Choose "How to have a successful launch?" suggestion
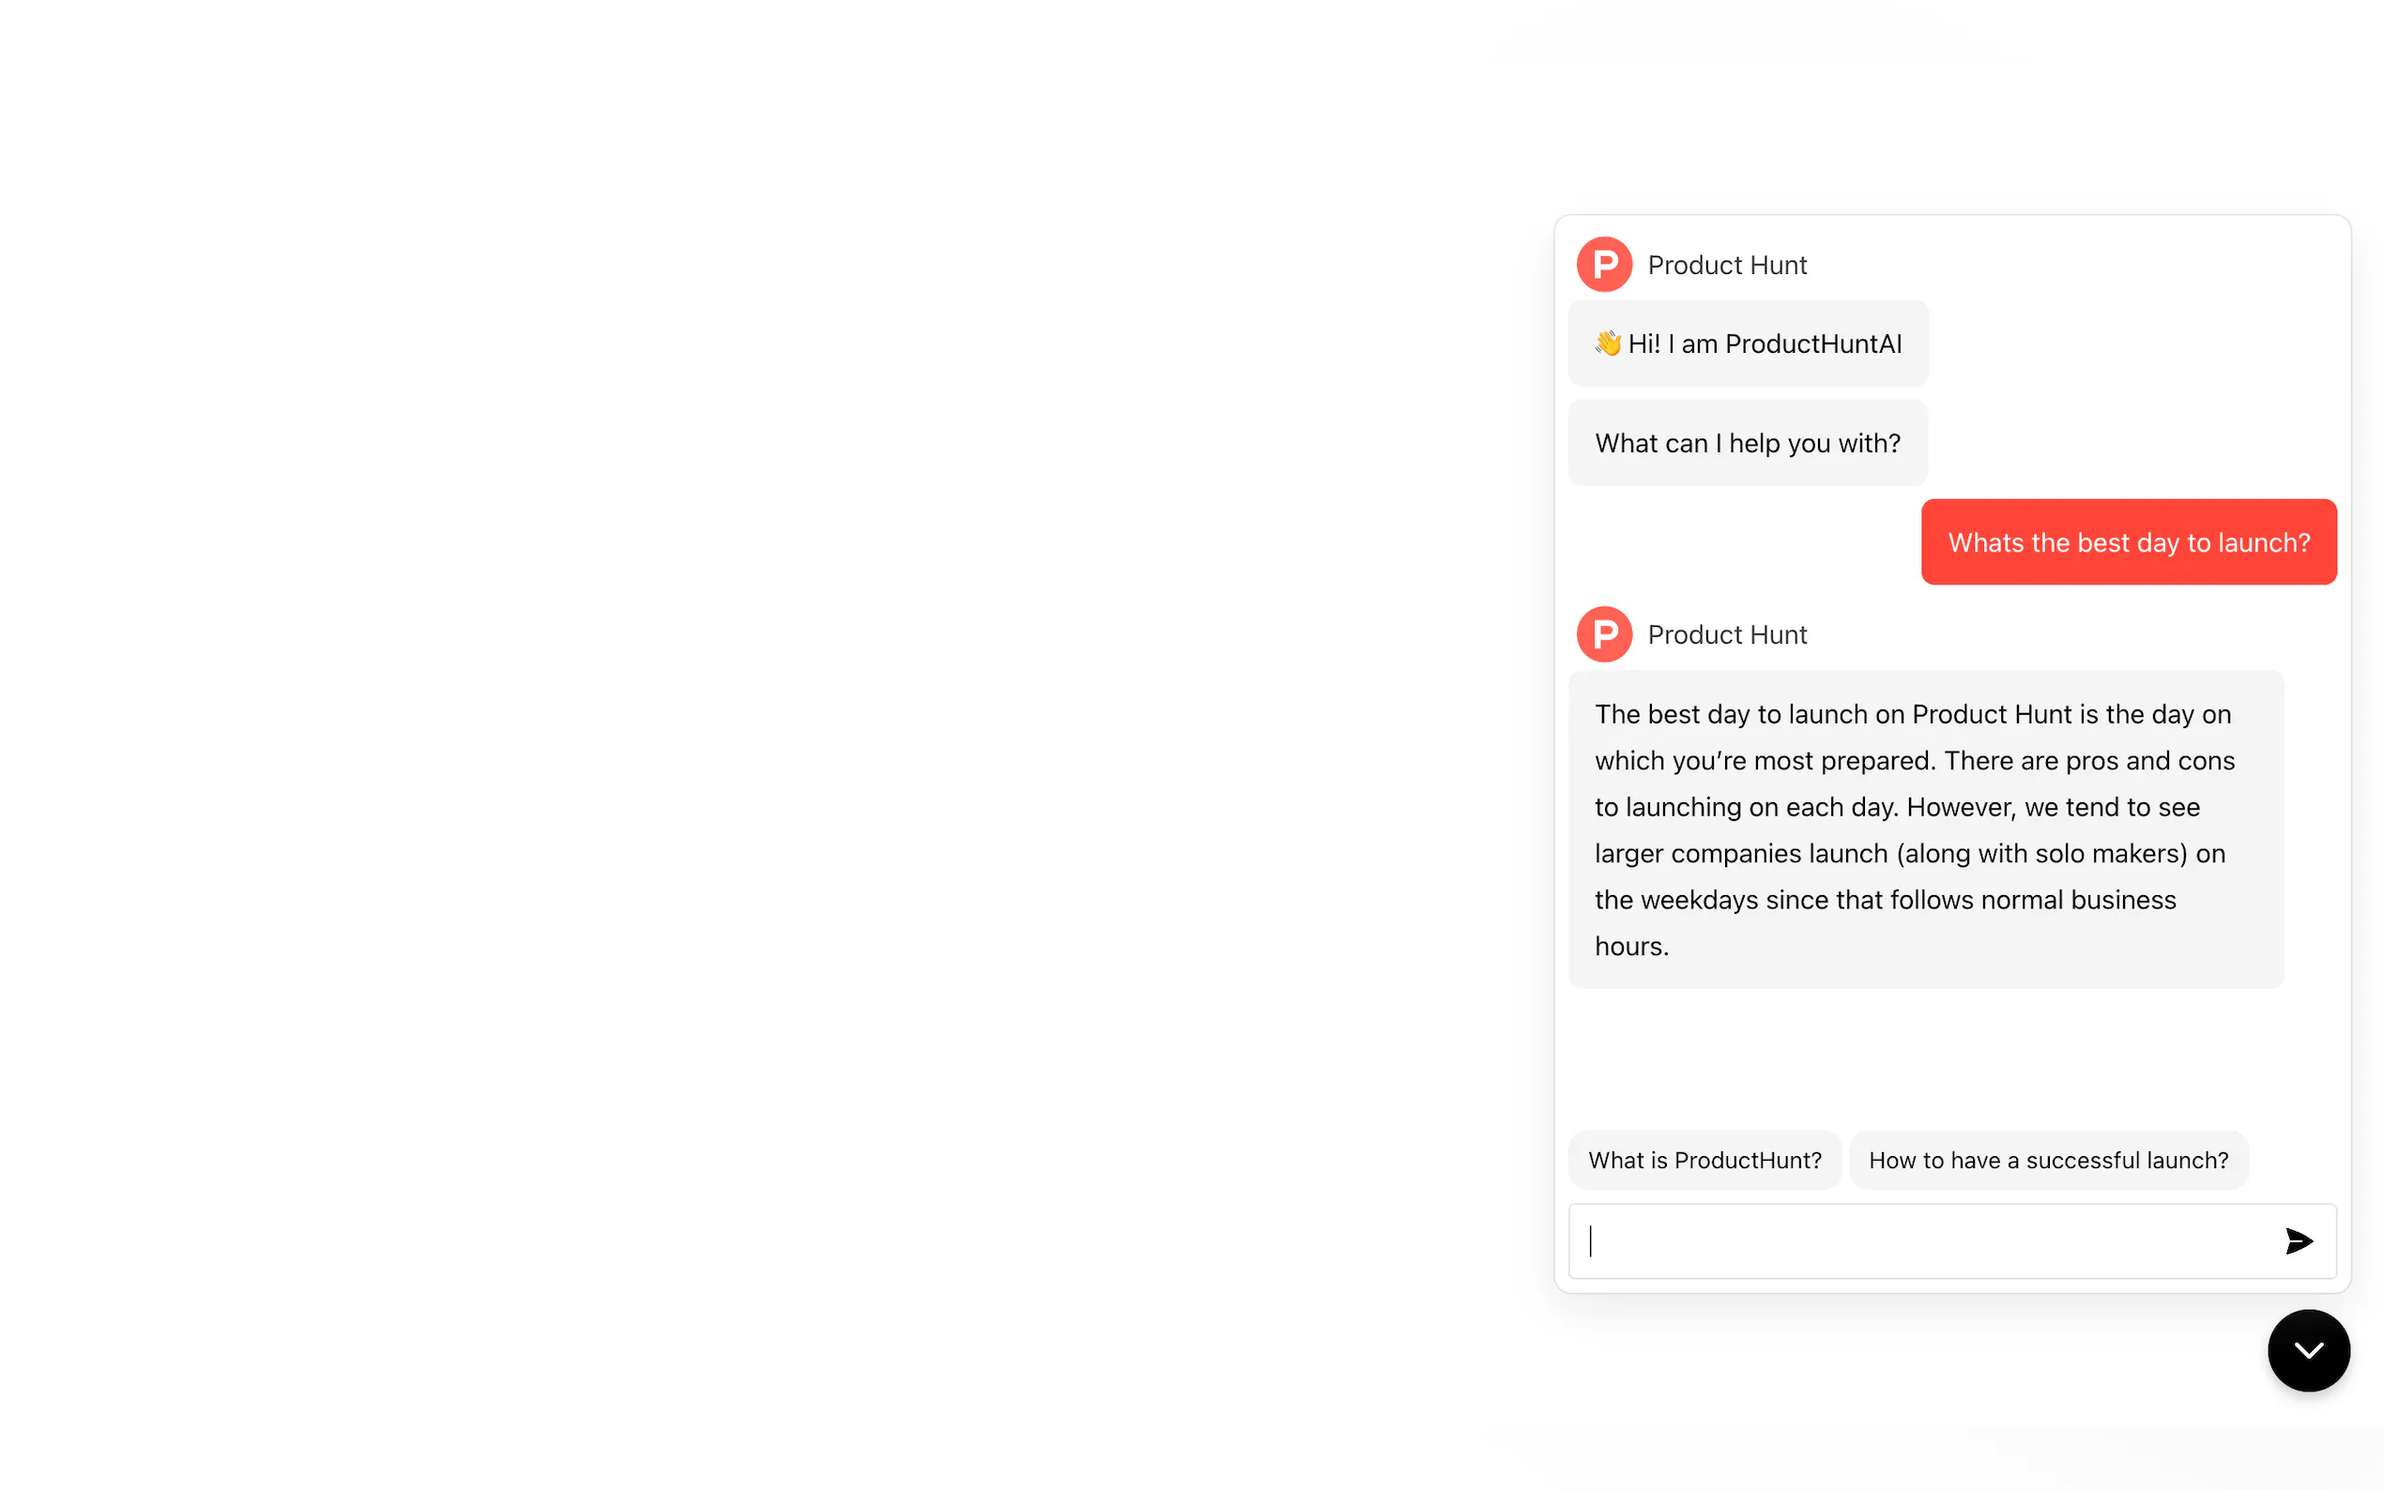The width and height of the screenshot is (2384, 1490). pyautogui.click(x=2048, y=1160)
